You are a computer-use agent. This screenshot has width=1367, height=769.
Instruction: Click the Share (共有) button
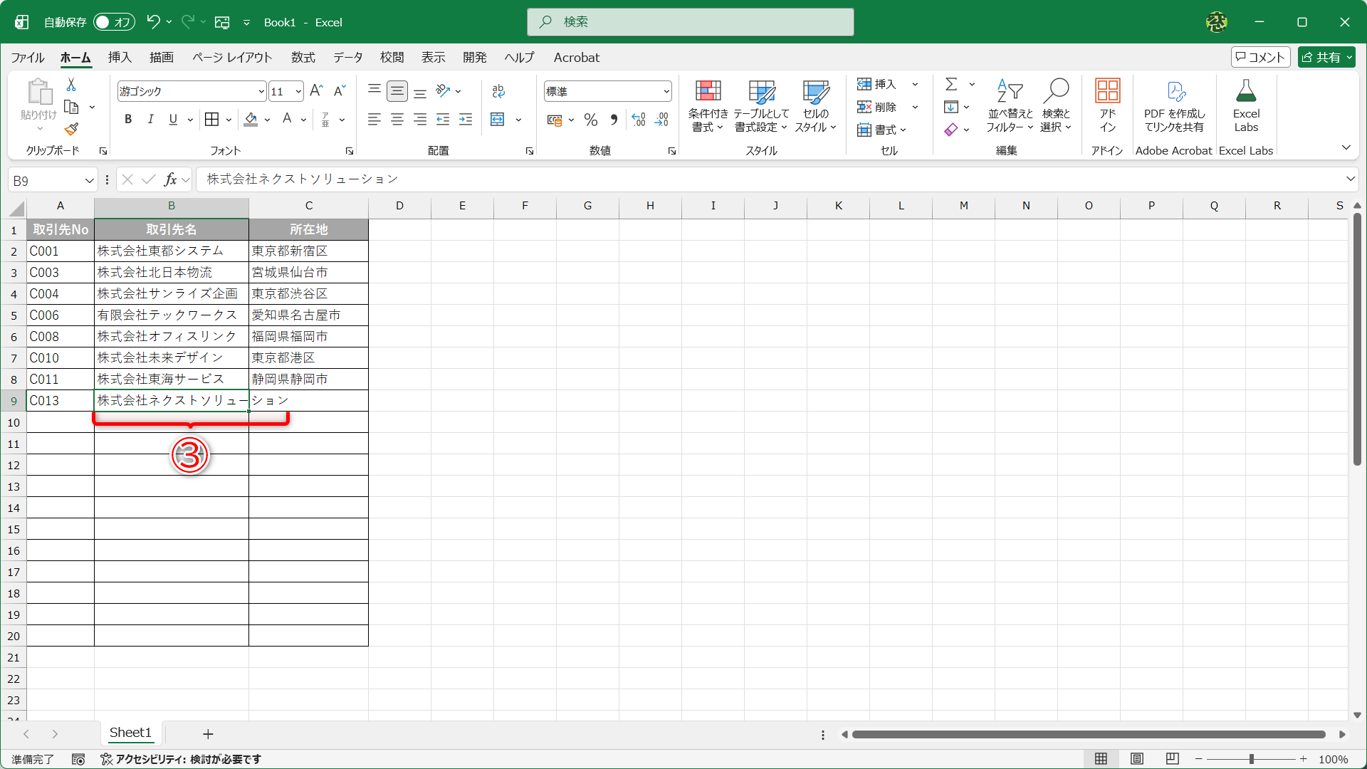tap(1326, 57)
